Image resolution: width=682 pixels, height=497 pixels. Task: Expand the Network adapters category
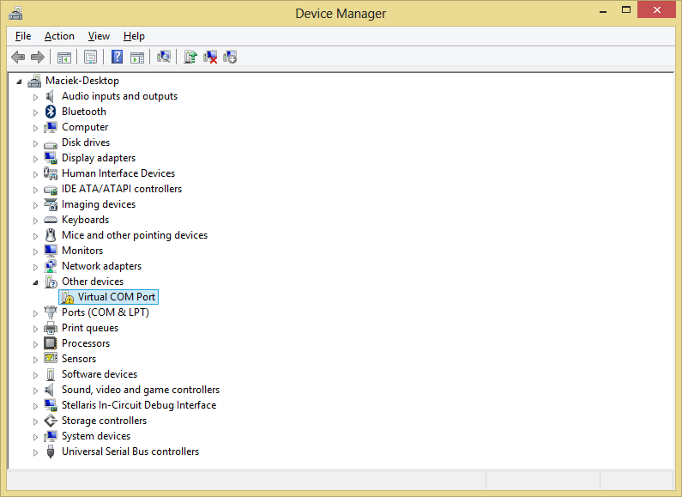[x=36, y=266]
